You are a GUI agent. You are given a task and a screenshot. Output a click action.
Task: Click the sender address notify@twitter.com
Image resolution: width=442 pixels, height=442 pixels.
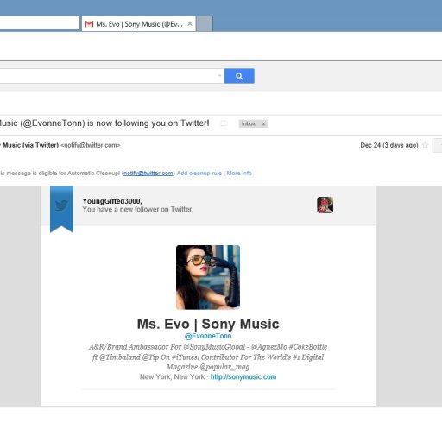coord(91,145)
